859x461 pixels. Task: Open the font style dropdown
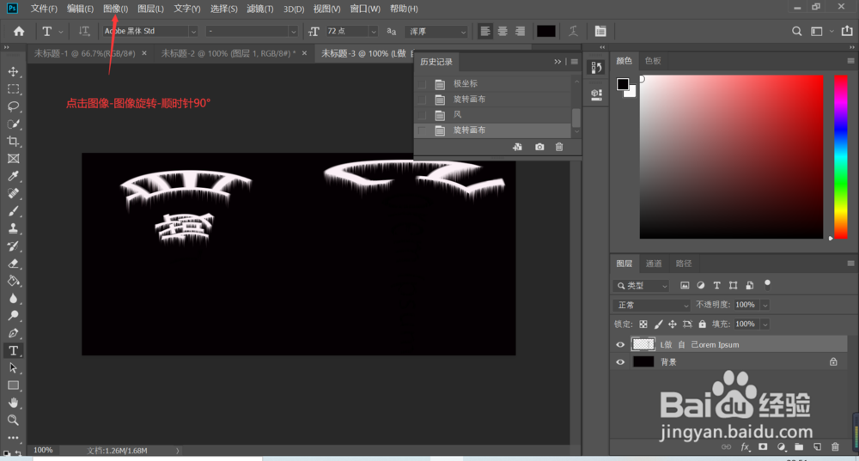point(293,31)
